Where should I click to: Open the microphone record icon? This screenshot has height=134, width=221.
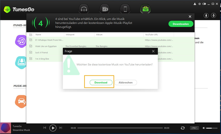click(213, 15)
